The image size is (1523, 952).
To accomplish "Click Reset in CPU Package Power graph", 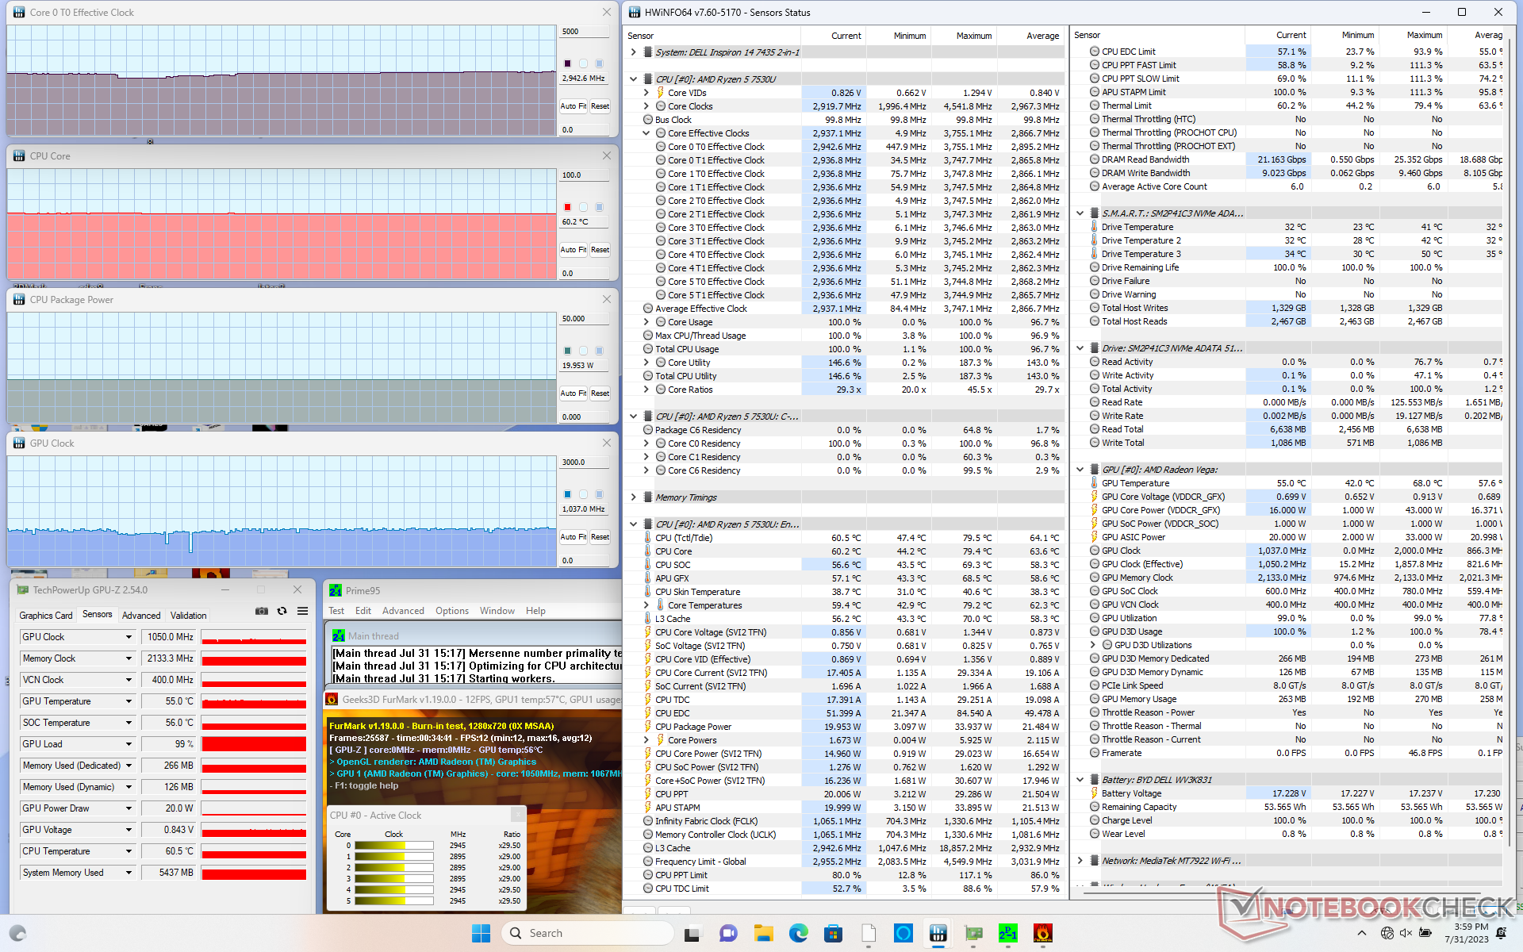I will coord(600,393).
